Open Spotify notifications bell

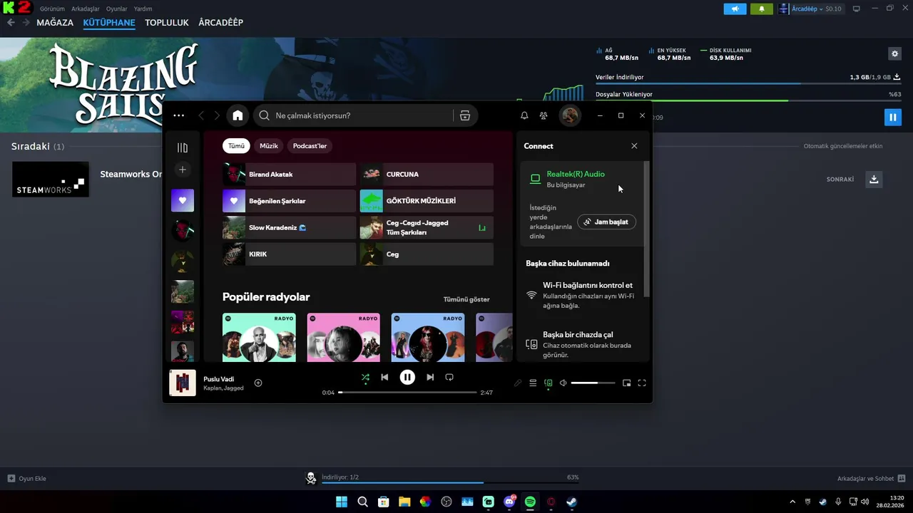pyautogui.click(x=524, y=115)
